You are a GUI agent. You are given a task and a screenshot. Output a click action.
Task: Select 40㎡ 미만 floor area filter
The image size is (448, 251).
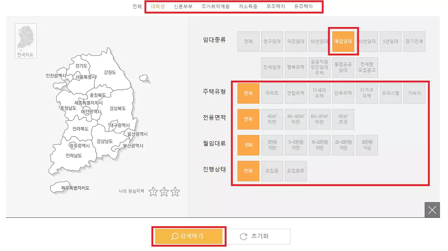point(272,119)
